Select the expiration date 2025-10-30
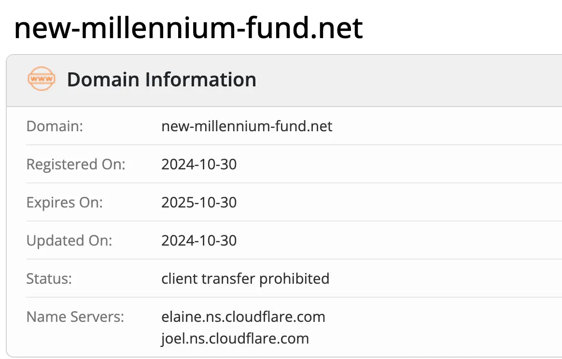Viewport: 562px width, 359px height. click(199, 202)
